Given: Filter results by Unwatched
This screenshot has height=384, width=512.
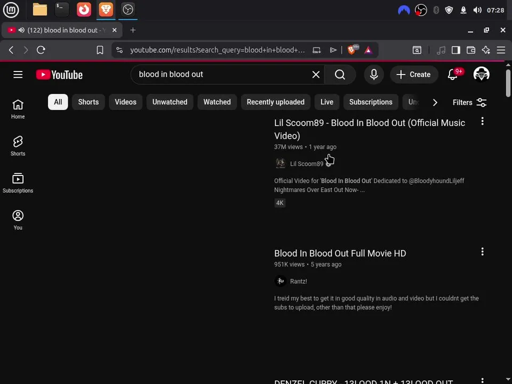Looking at the screenshot, I should (x=170, y=102).
